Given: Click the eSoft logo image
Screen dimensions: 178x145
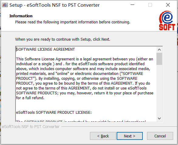Looking at the screenshot, I should (x=167, y=21).
